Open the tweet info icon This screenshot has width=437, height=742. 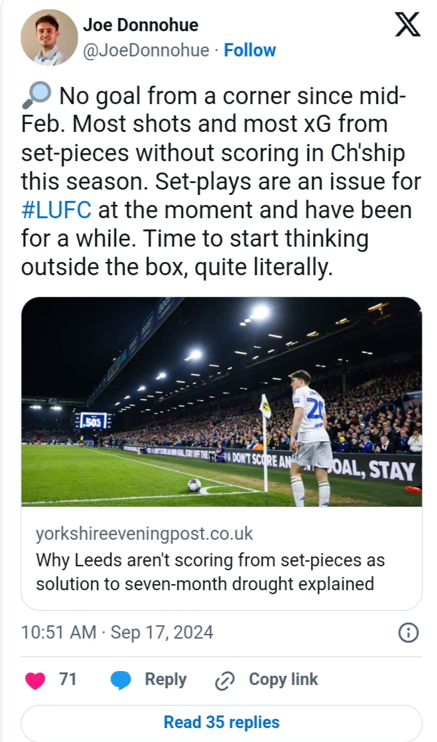coord(408,633)
